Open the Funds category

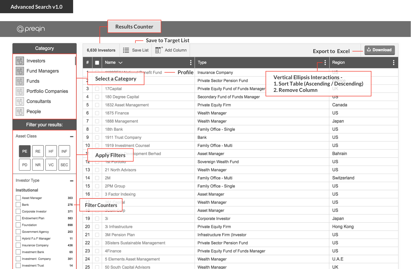coord(33,81)
